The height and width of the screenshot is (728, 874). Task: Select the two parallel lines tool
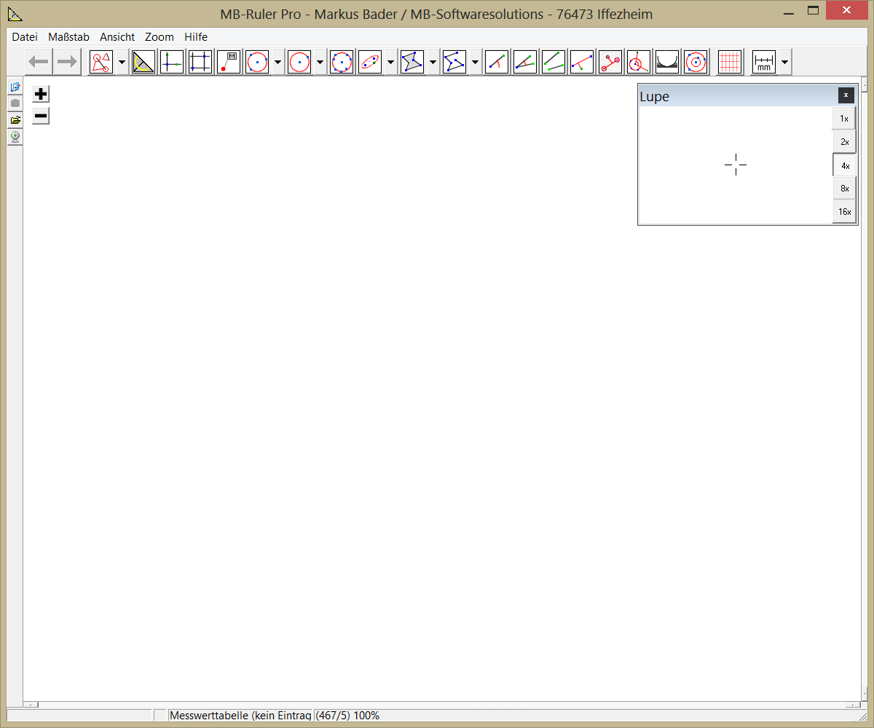pos(554,63)
